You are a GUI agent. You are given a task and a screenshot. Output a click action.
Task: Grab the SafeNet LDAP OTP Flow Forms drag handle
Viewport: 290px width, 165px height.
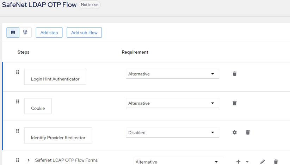[x=18, y=160]
